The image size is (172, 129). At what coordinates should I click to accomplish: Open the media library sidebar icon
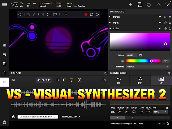click(5, 64)
